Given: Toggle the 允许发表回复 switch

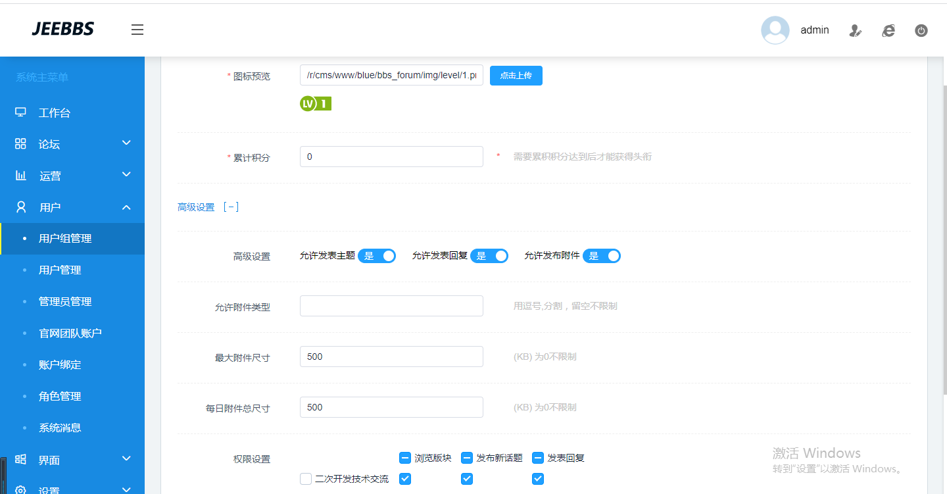Looking at the screenshot, I should (x=489, y=256).
